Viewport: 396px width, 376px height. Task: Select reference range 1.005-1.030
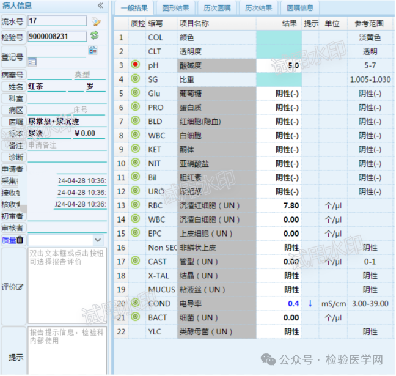[370, 79]
